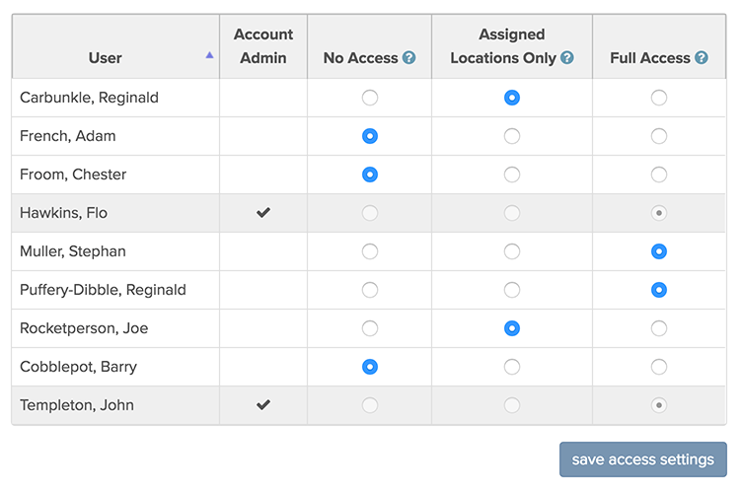The width and height of the screenshot is (741, 492).
Task: Click the Full Access help icon
Action: point(702,57)
